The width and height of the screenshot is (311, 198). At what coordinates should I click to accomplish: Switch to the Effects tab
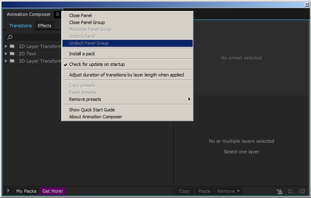[x=44, y=26]
